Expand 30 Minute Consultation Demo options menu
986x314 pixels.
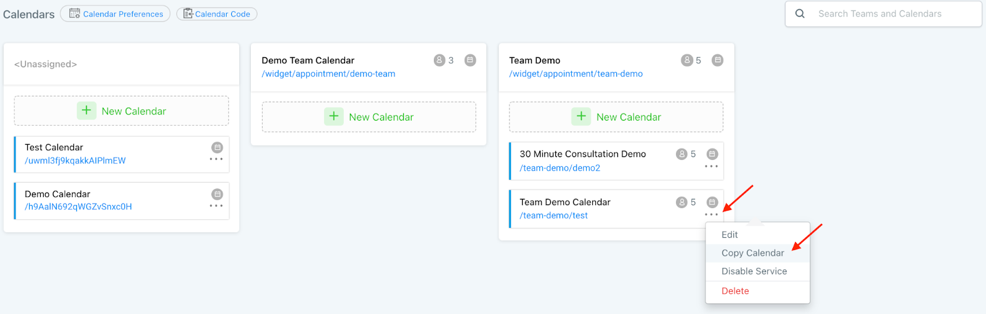click(711, 166)
